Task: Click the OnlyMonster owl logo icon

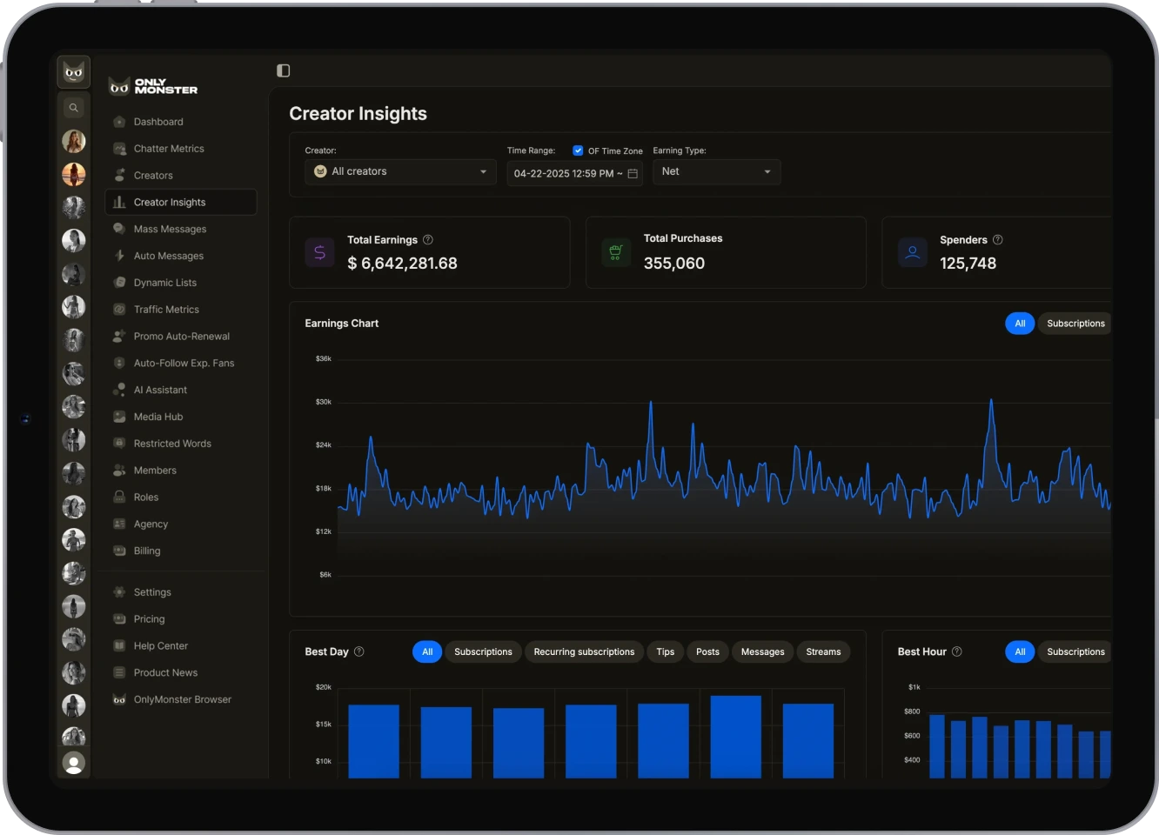Action: [x=74, y=72]
